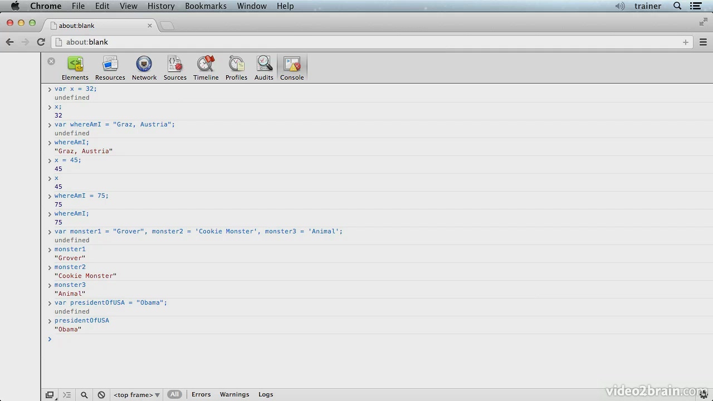Click the "Cookie Monster" output string

[85, 276]
